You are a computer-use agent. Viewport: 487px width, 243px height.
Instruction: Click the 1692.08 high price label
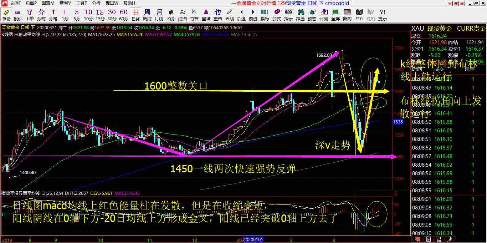pos(324,55)
